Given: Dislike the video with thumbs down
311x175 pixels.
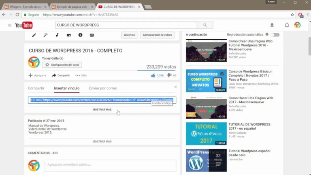Looking at the screenshot, I should coord(169,75).
